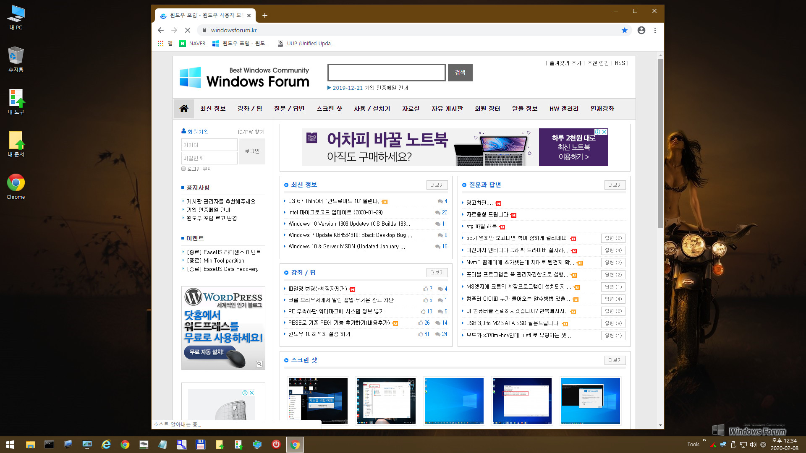Toggle the 로그인 유지 checkbox
Viewport: 806px width, 453px height.
click(183, 169)
